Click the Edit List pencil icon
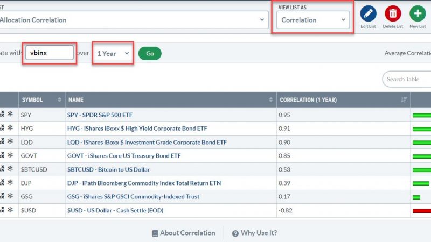 (x=368, y=13)
